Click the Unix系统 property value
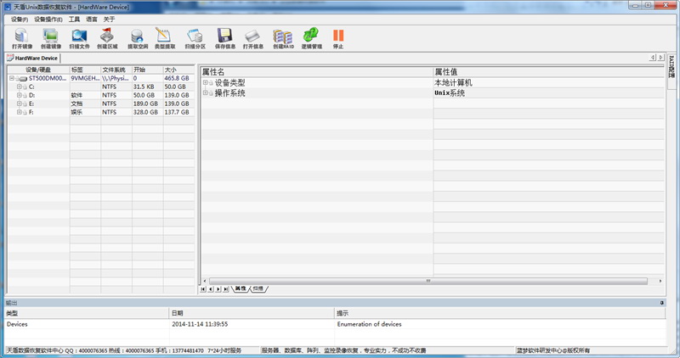680x358 pixels. (x=450, y=92)
